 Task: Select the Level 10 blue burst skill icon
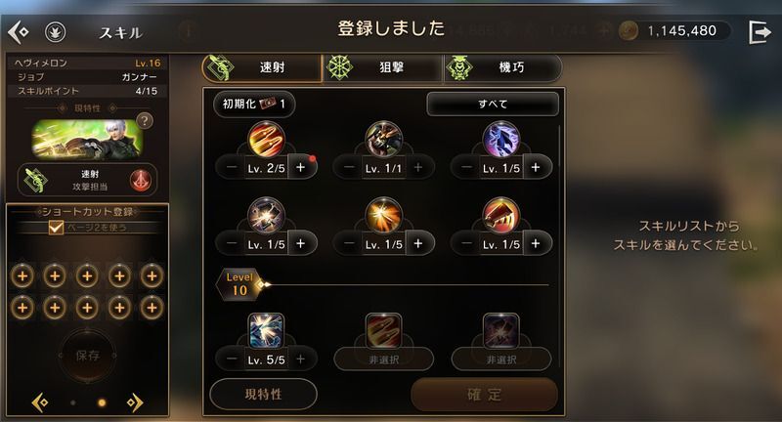tap(266, 330)
